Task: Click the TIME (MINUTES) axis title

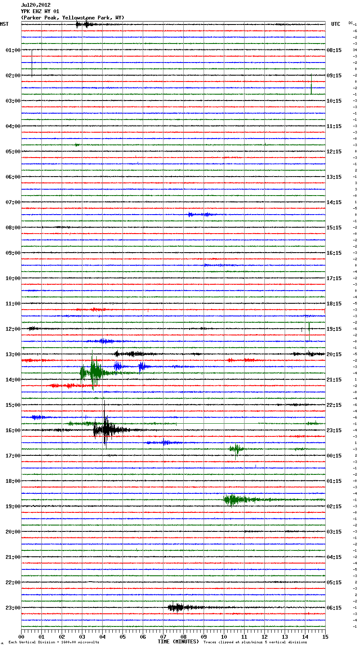Action: (x=178, y=642)
